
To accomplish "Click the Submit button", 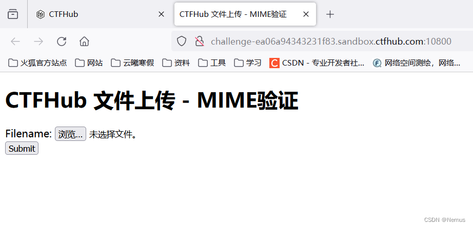I will click(x=22, y=148).
